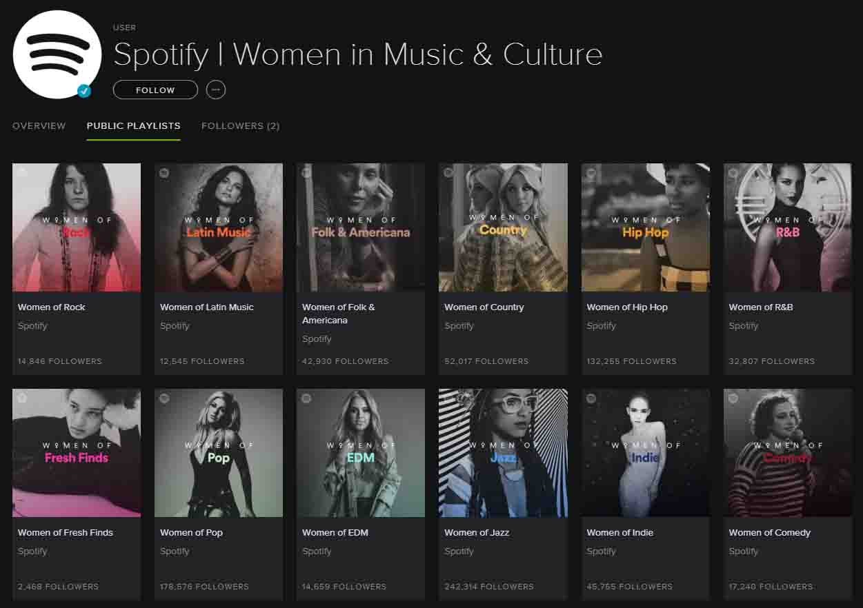Click '2,468 FOLLOWERS' text
The image size is (863, 608).
tap(59, 587)
